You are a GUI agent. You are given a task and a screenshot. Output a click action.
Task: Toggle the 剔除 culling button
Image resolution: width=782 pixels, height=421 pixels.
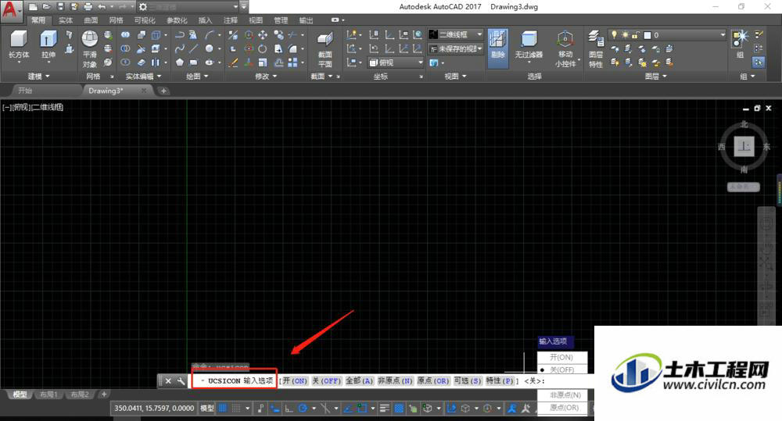click(x=497, y=48)
